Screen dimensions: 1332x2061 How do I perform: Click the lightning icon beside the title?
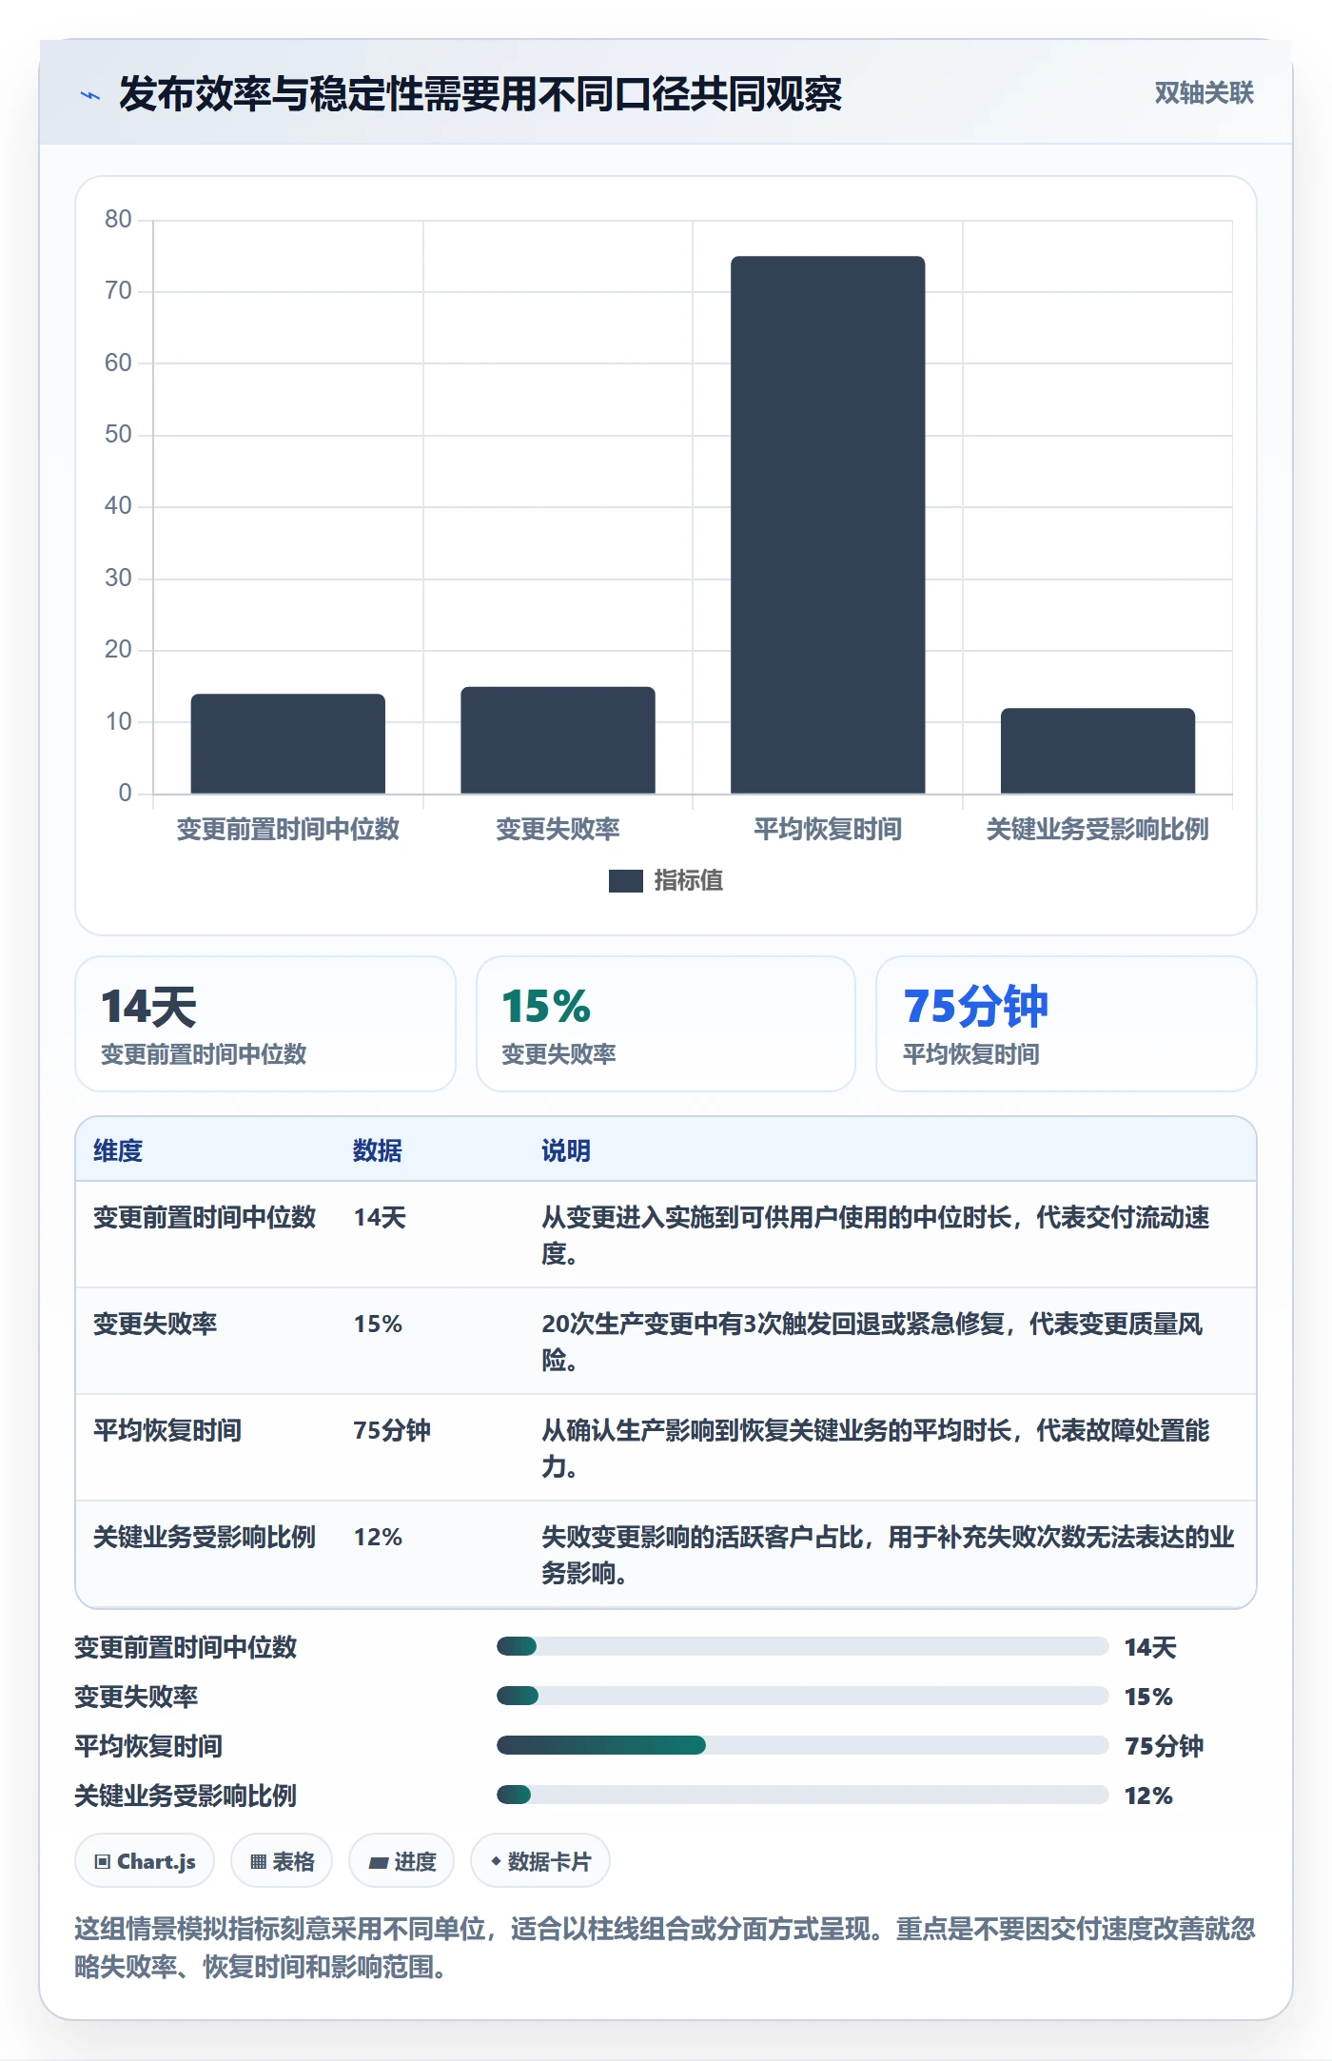point(90,95)
